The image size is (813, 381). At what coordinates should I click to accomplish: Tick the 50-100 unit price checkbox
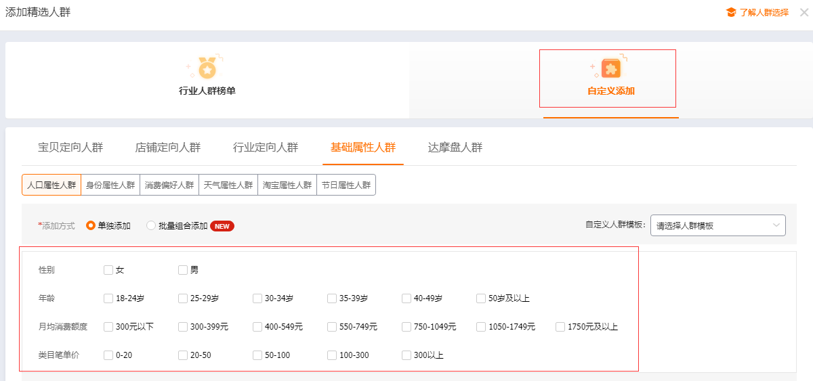[x=257, y=355]
